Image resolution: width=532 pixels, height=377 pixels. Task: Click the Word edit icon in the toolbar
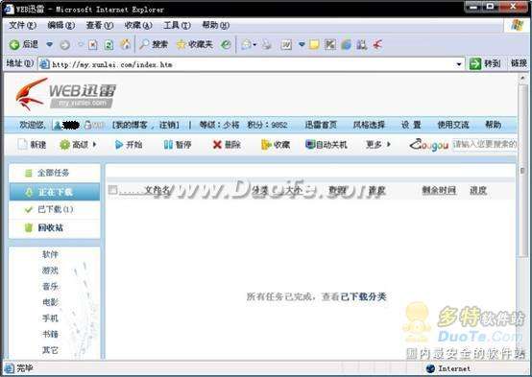pyautogui.click(x=286, y=45)
